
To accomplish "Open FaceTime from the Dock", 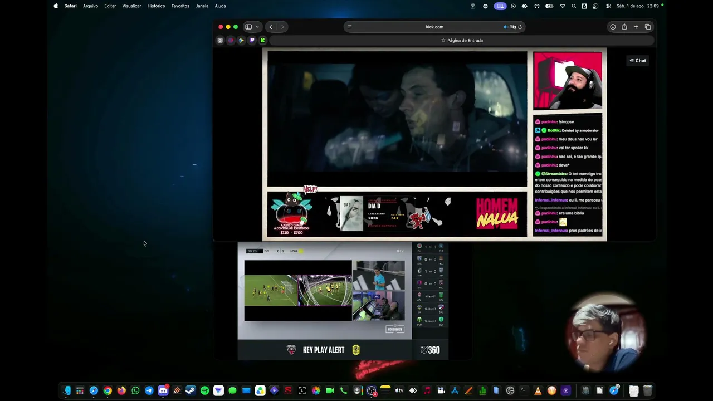I will pyautogui.click(x=330, y=390).
